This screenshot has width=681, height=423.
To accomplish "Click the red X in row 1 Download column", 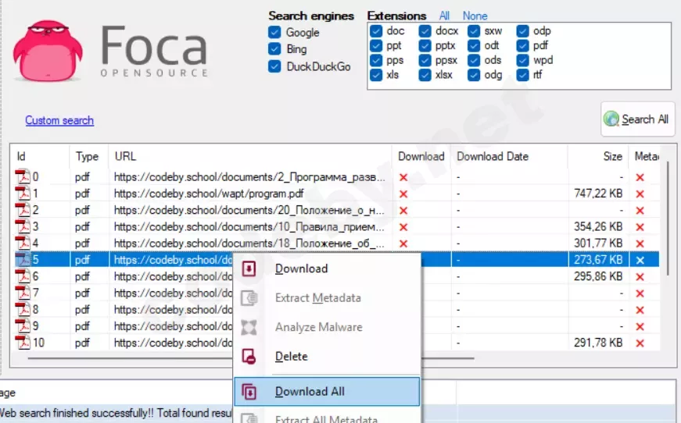I will click(x=403, y=194).
